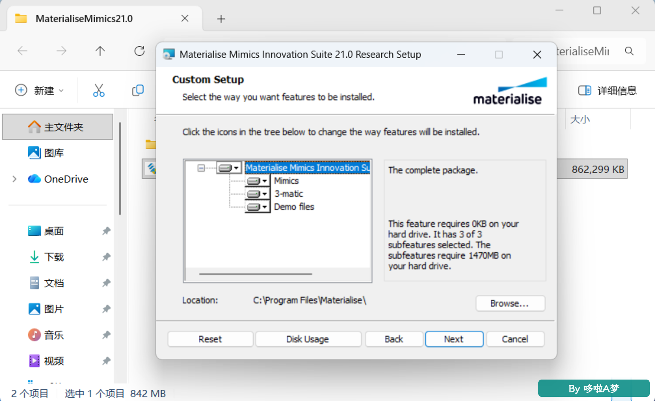Open the Materialise Mimics Innovation Suite feature dropdown

[229, 168]
